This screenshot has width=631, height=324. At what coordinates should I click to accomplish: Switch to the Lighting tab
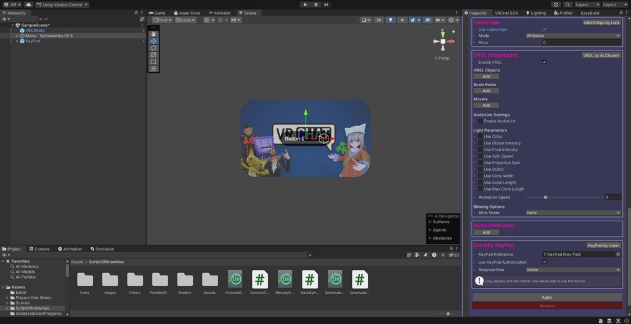pyautogui.click(x=535, y=13)
